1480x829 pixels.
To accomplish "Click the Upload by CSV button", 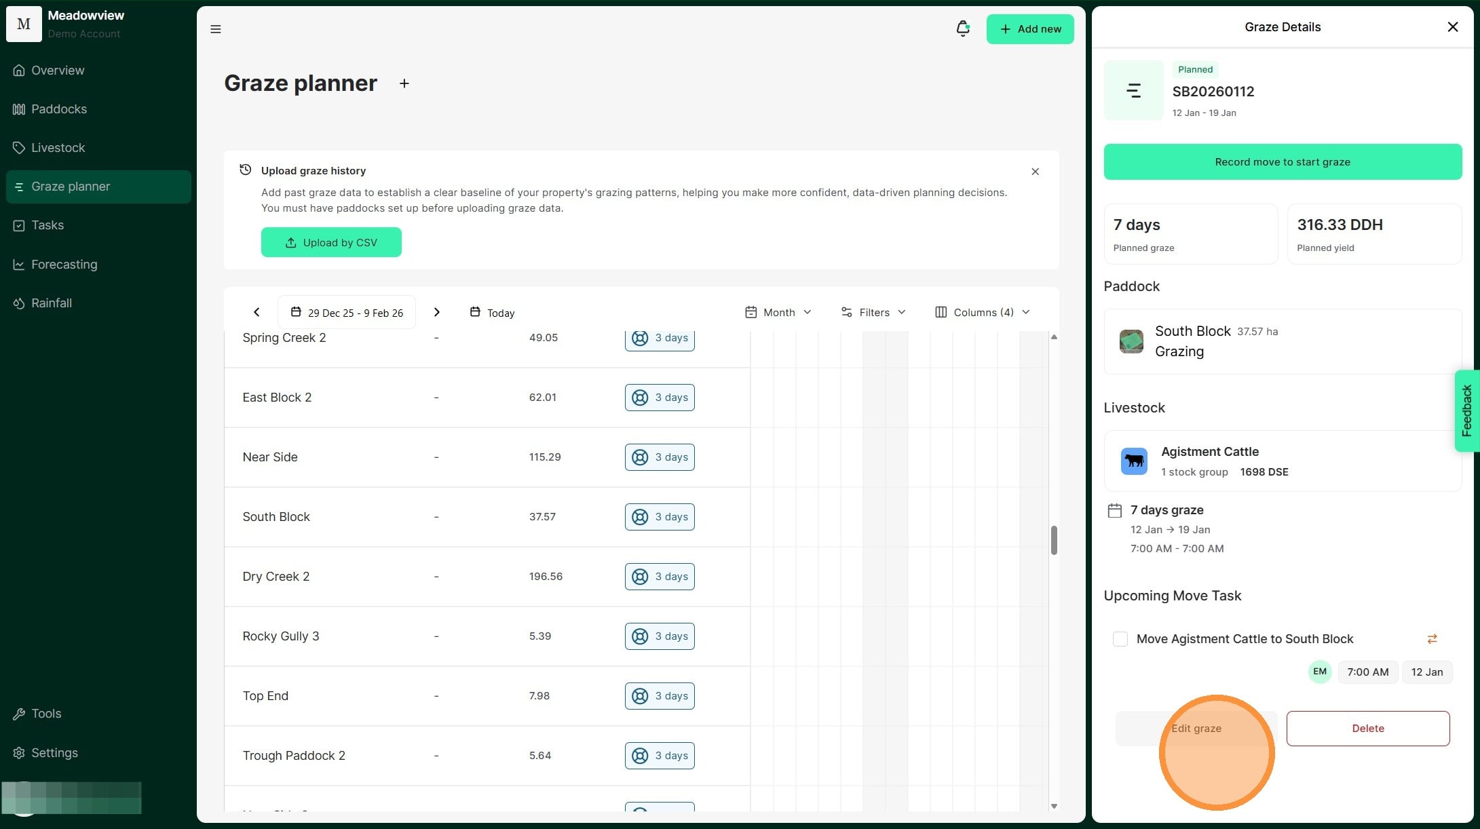I will coord(331,243).
